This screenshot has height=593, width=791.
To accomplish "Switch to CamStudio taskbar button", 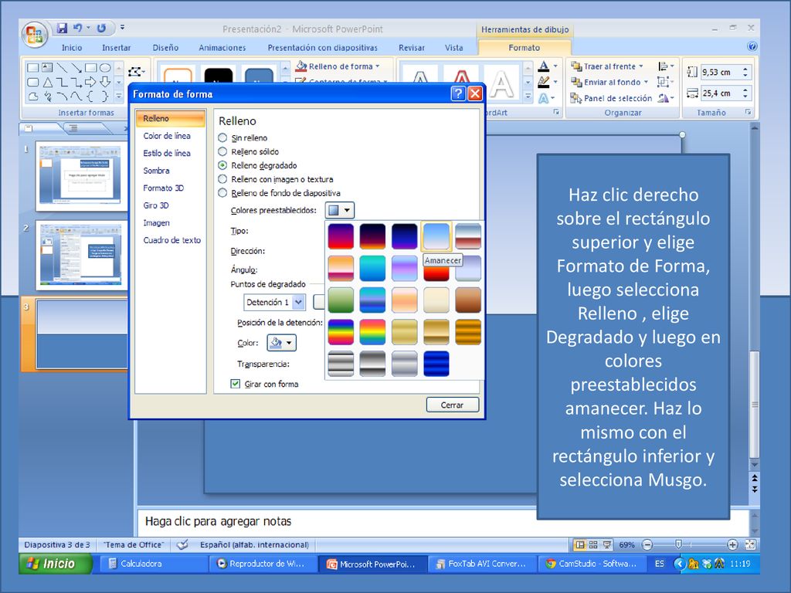I will (x=591, y=563).
